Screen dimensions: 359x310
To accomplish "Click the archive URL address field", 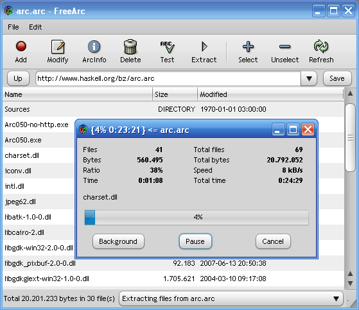I will pyautogui.click(x=168, y=78).
